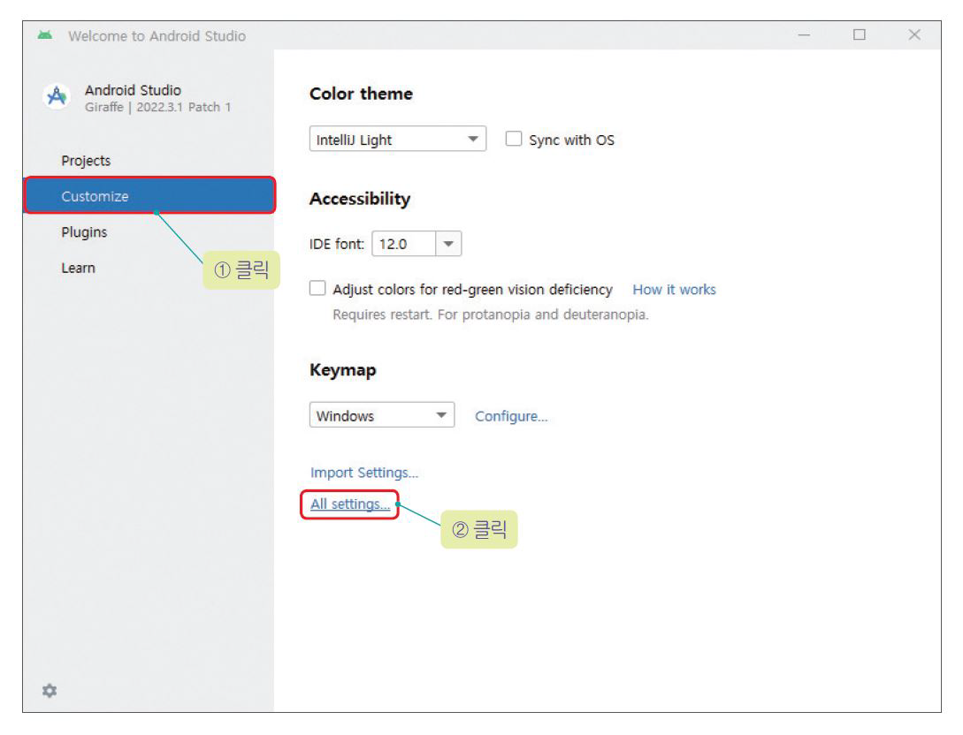Enable the Sync with OS checkbox
The image size is (963, 735).
pos(514,139)
